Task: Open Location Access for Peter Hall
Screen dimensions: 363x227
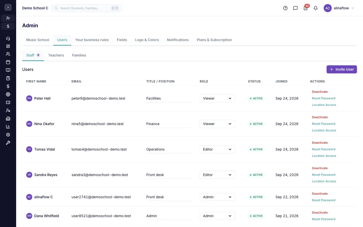Action: coord(324,105)
